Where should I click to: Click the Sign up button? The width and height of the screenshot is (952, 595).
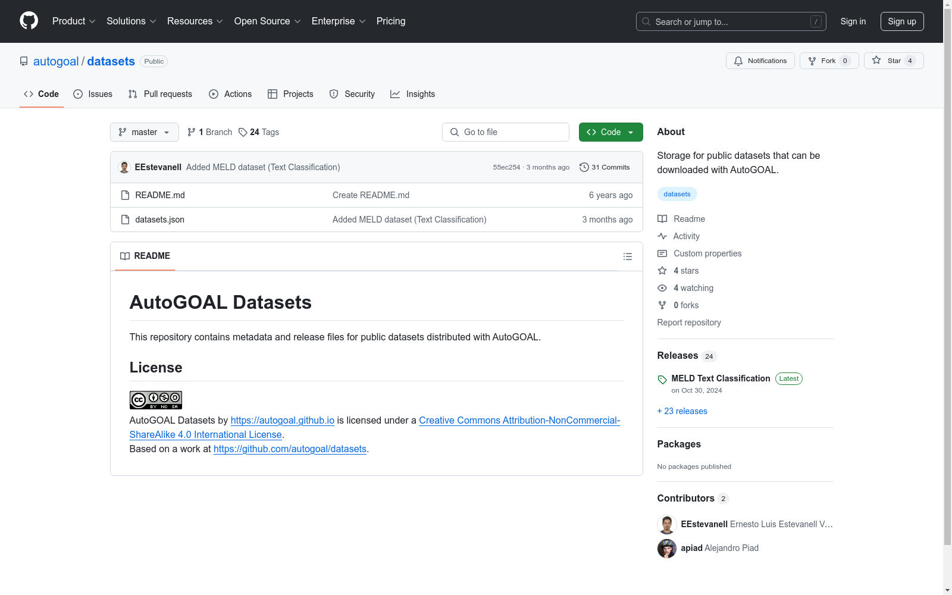pos(902,21)
